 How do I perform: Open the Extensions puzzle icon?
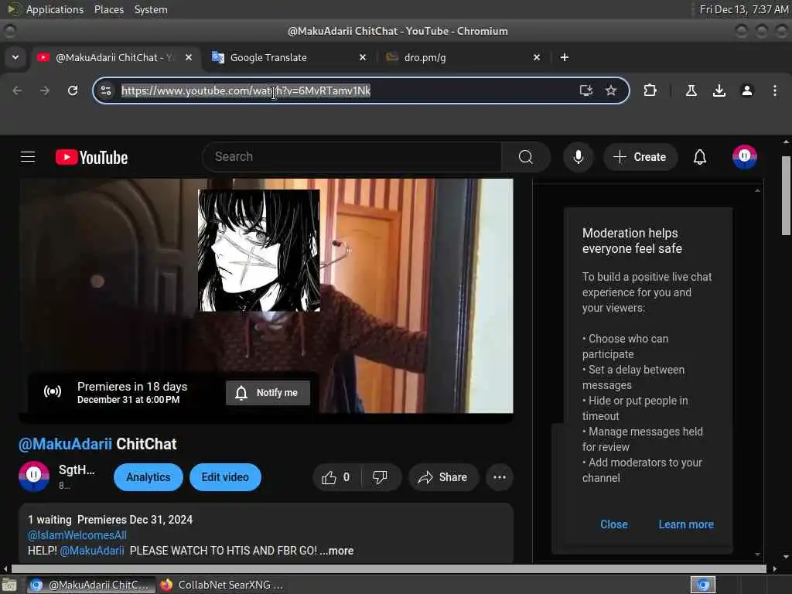pyautogui.click(x=650, y=90)
